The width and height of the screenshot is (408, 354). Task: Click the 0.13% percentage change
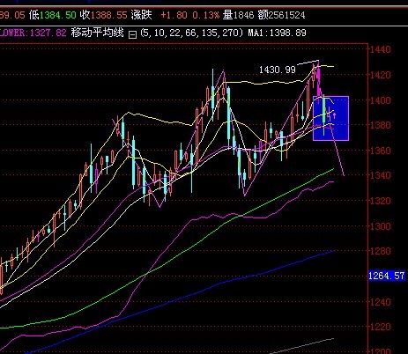[205, 15]
